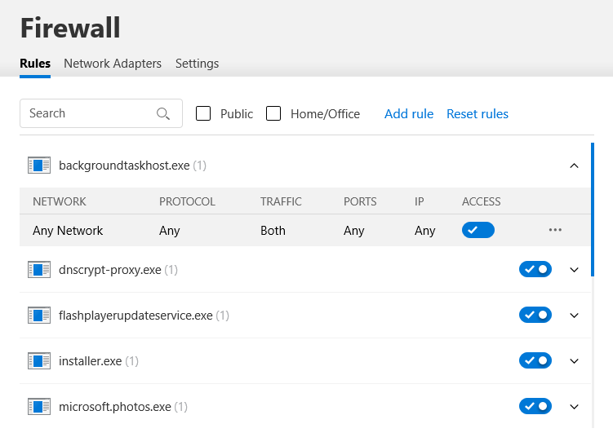Check the Public network checkbox
Image resolution: width=613 pixels, height=446 pixels.
[204, 114]
